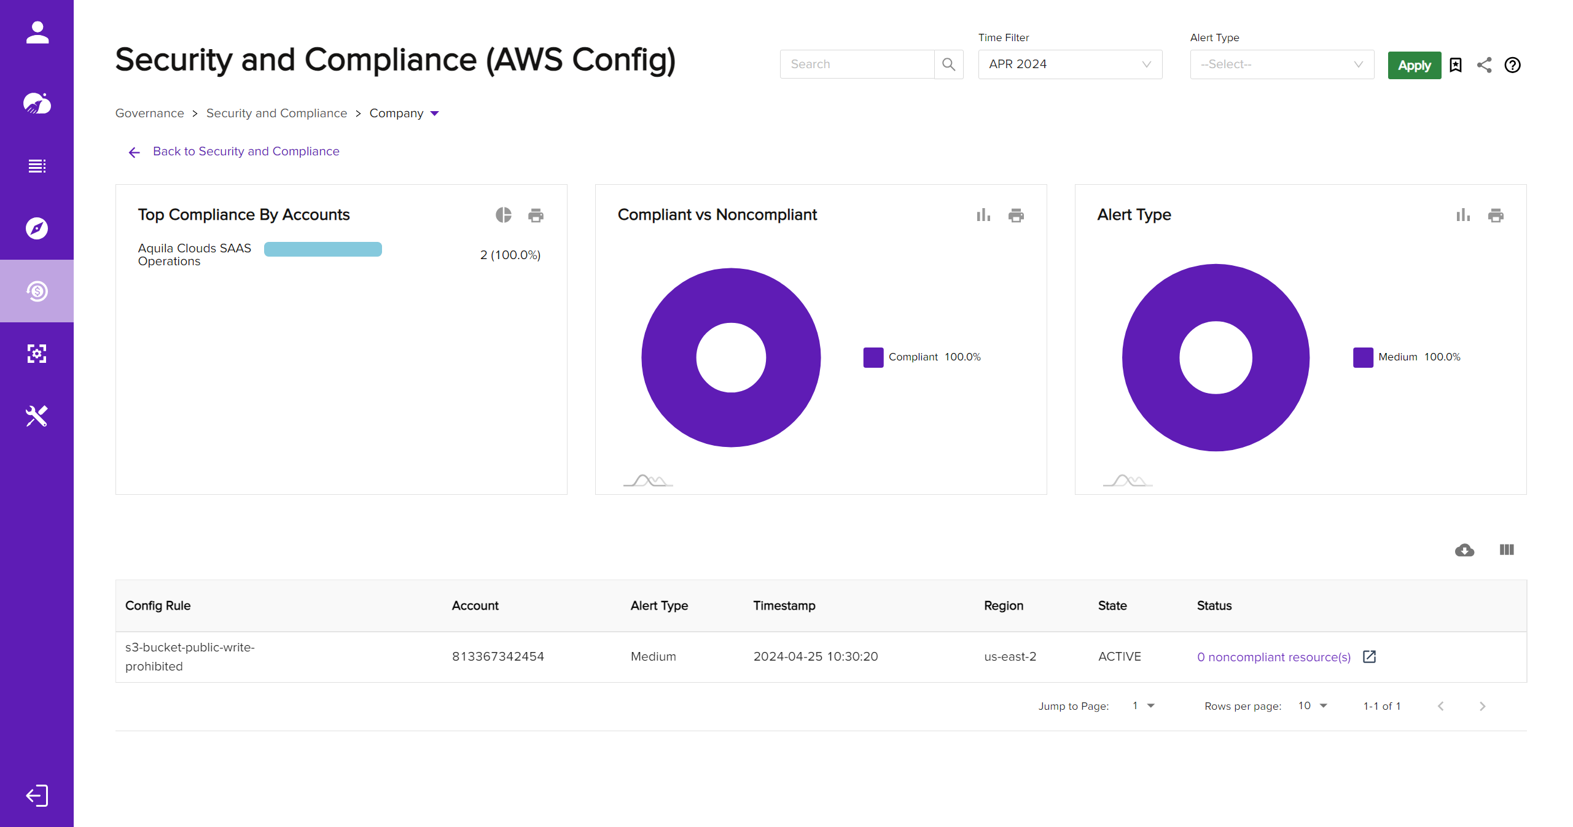This screenshot has width=1573, height=827.
Task: Click the search magnifier icon
Action: click(x=948, y=64)
